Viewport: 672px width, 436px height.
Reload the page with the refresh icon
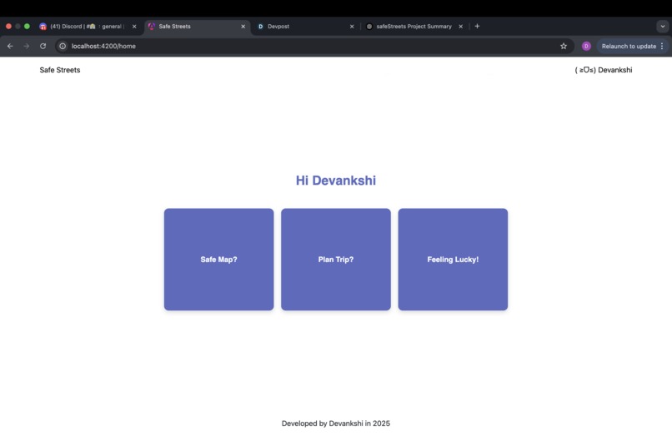43,47
